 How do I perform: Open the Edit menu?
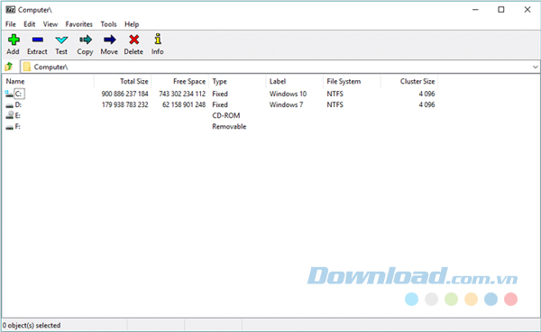click(x=30, y=24)
